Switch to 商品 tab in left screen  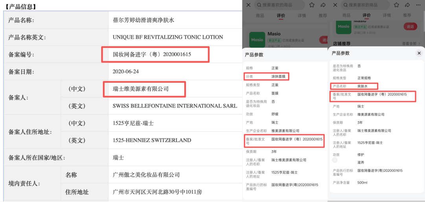tap(260, 16)
